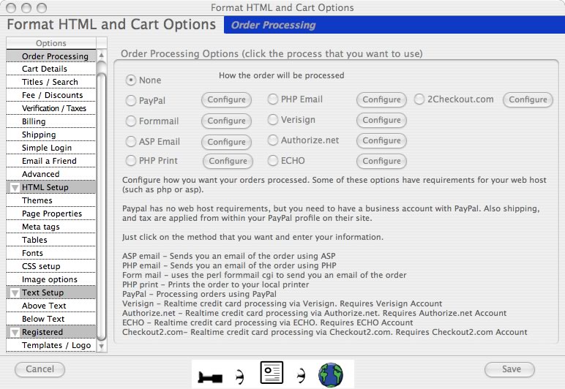Select the ECHO radio button

tap(273, 160)
